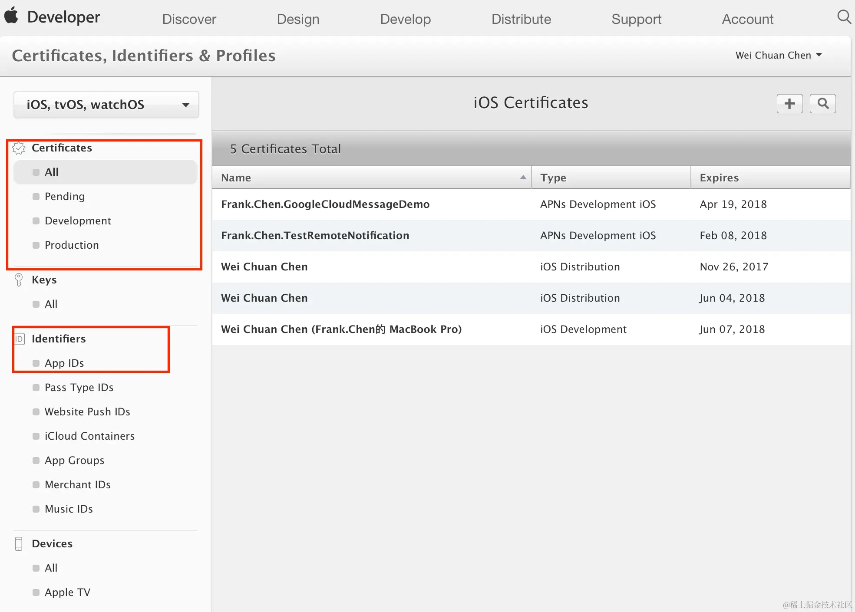This screenshot has width=855, height=612.
Task: Sort by the Name column arrow
Action: coord(523,178)
